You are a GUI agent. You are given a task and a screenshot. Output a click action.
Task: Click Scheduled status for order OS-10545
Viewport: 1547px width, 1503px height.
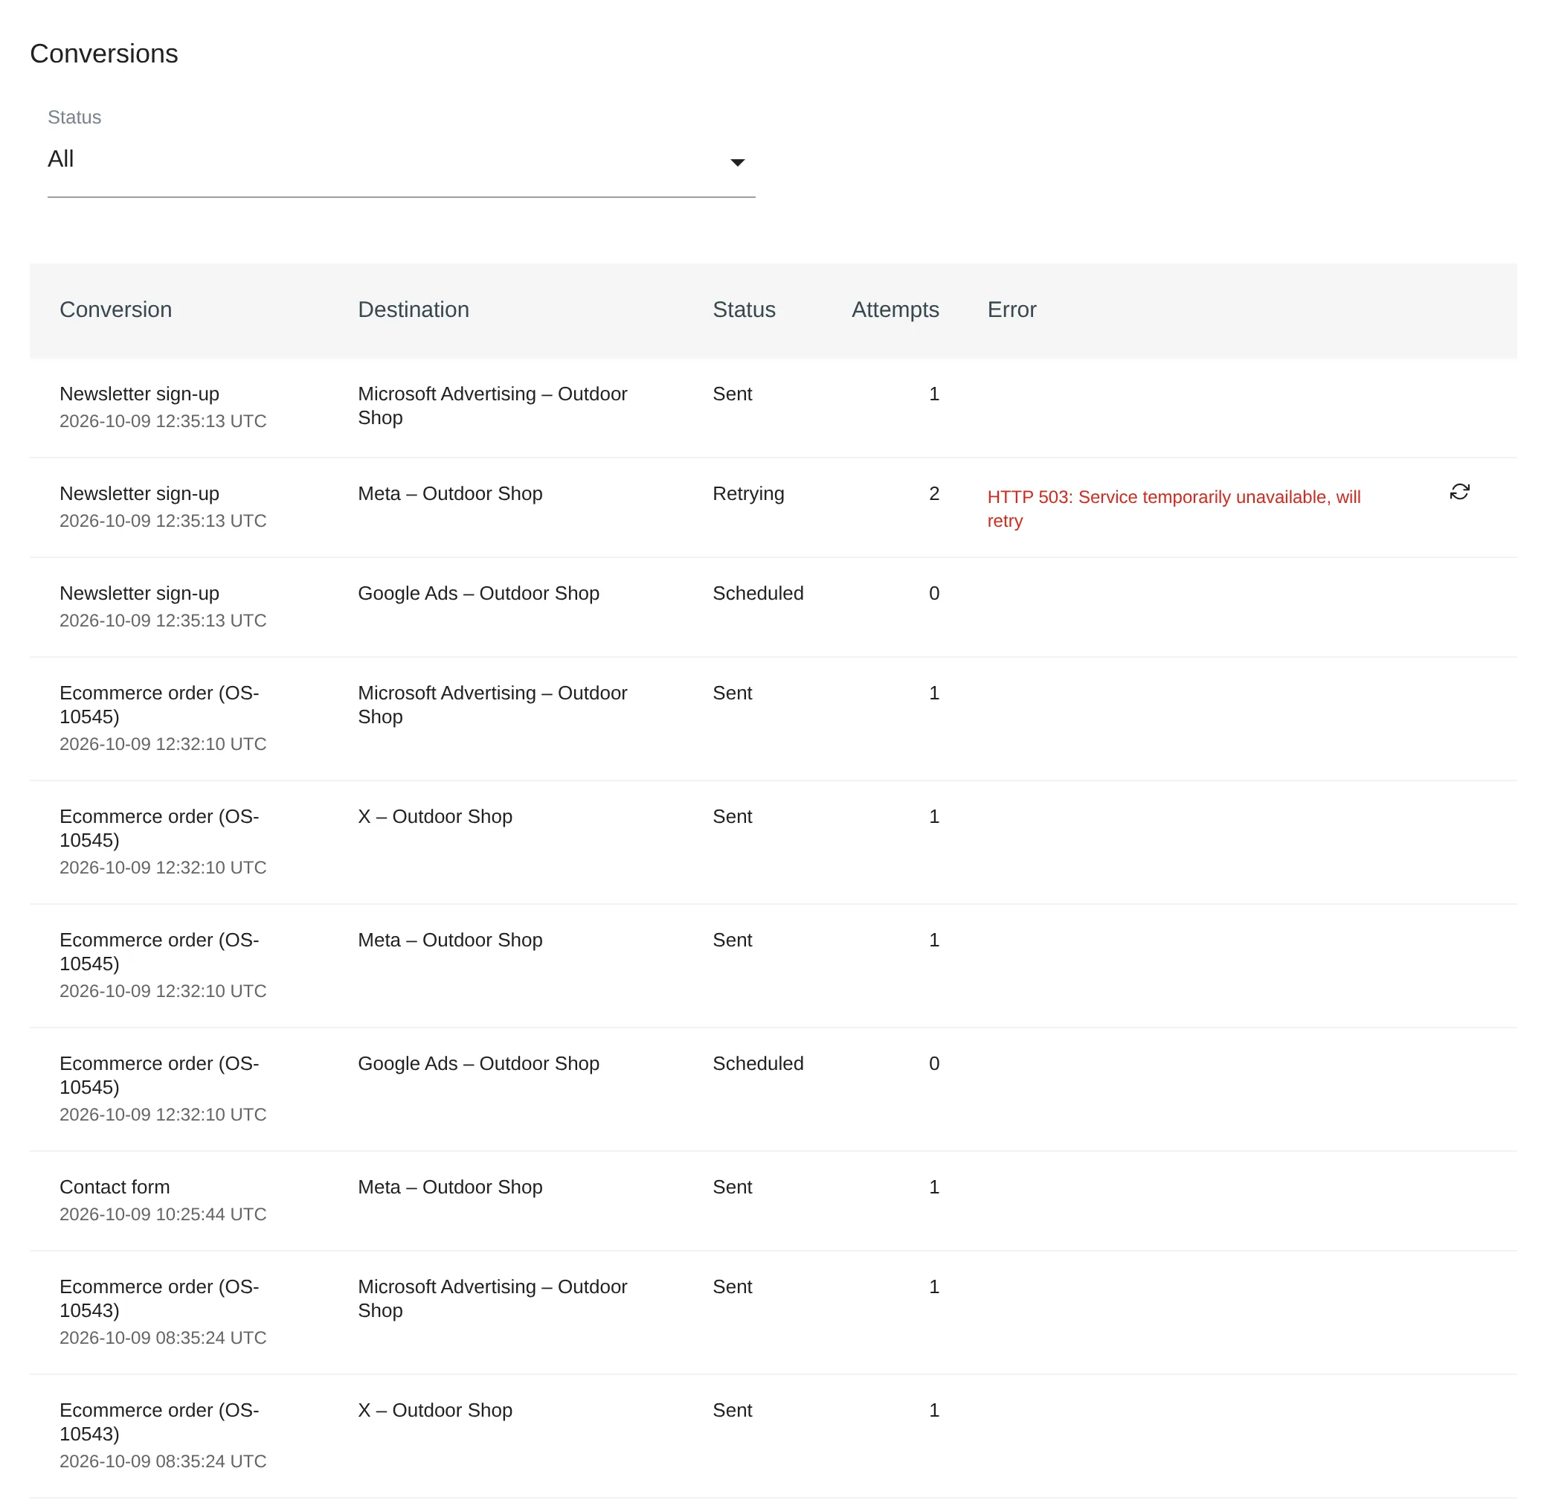point(758,1063)
